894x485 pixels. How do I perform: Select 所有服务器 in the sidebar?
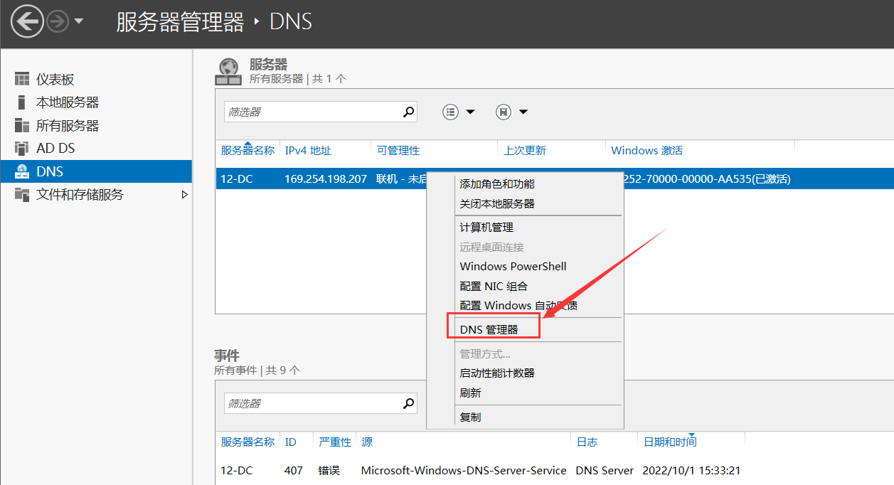tap(68, 126)
